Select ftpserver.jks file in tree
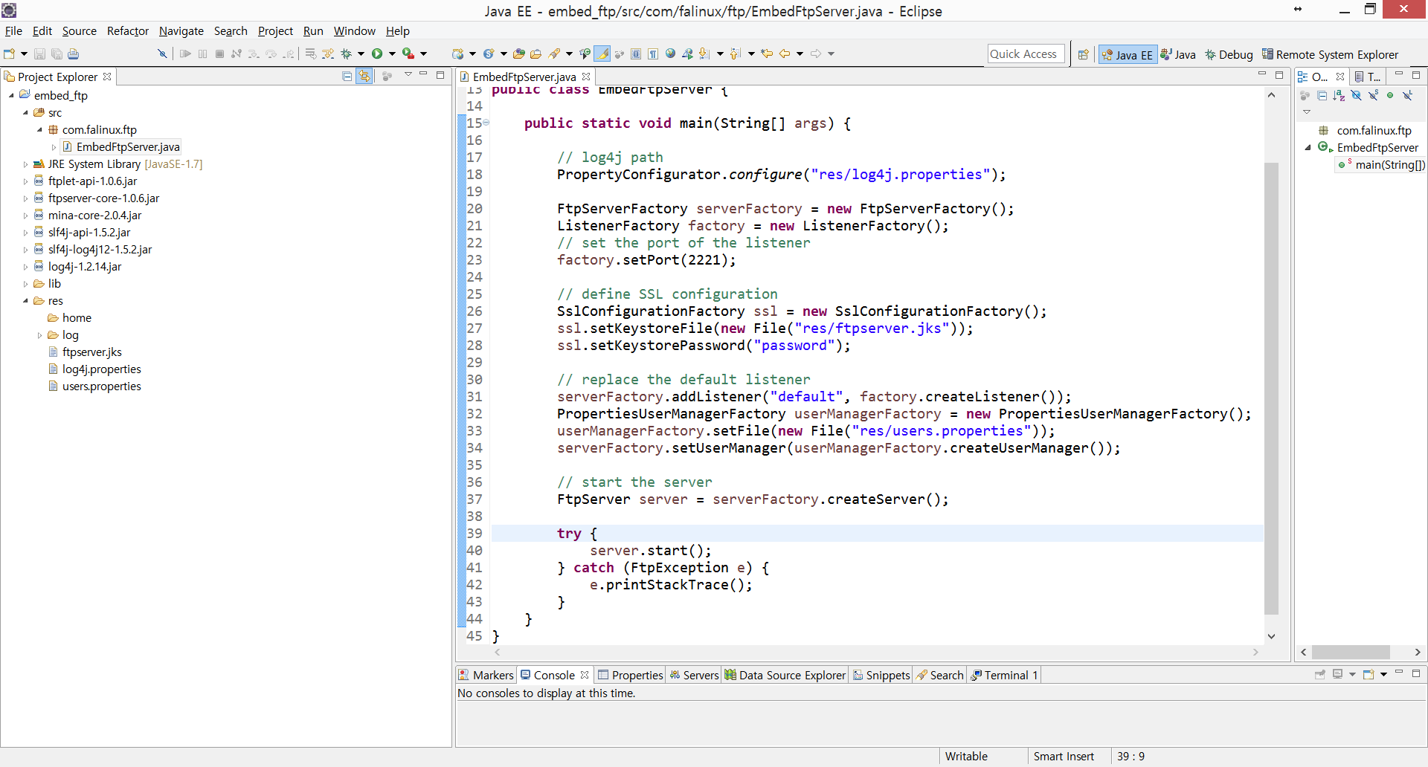 pyautogui.click(x=91, y=352)
